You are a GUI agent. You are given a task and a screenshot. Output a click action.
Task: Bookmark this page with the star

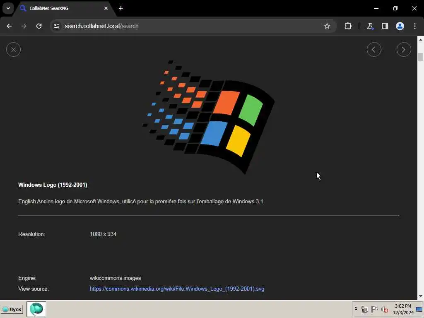327,26
